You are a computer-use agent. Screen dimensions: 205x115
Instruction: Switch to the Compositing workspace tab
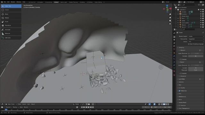[x=48, y=2]
